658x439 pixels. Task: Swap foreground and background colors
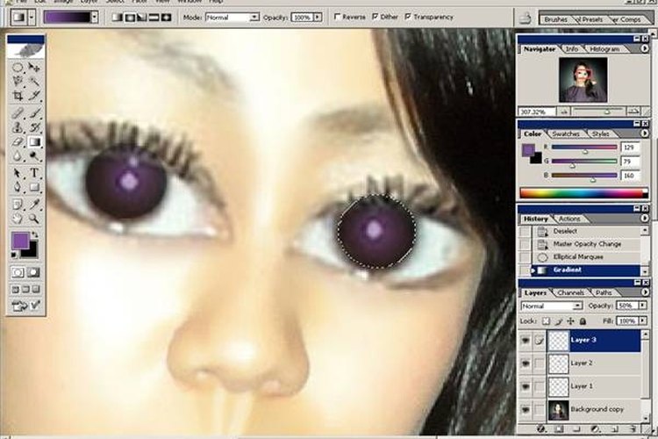pos(35,234)
